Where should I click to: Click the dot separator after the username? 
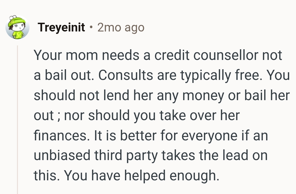(x=91, y=27)
